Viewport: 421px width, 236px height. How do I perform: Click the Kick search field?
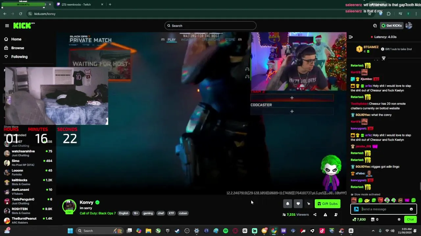click(x=210, y=26)
